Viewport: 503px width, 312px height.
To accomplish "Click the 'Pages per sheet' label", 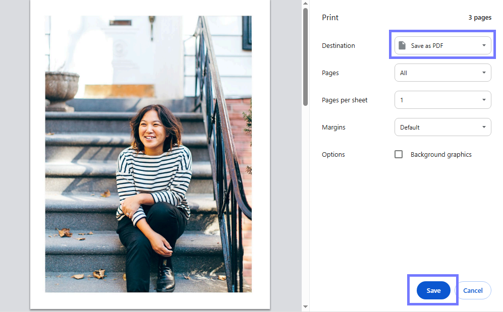I will click(345, 100).
